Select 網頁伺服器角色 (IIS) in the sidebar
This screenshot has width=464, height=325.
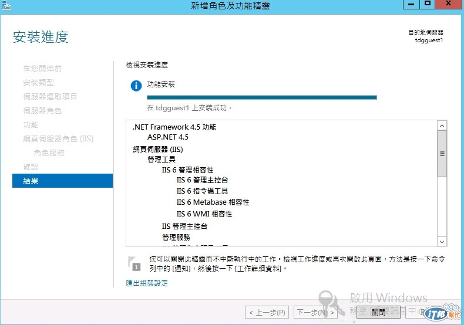point(58,139)
